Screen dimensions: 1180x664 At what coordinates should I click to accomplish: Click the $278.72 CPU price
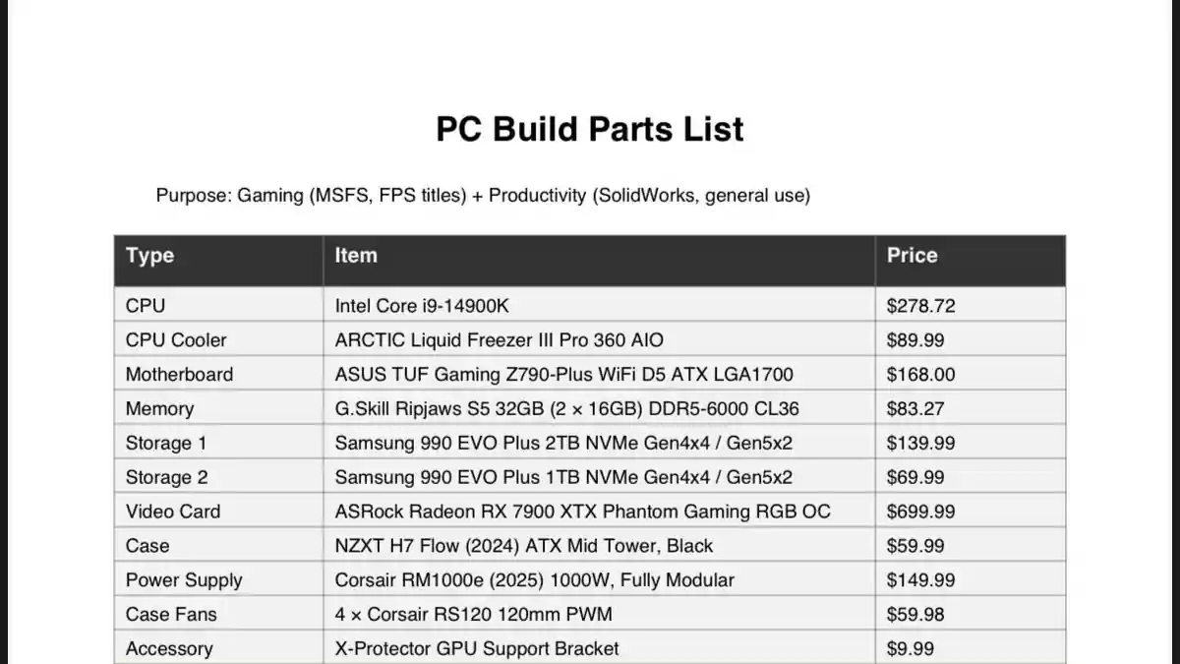click(920, 306)
